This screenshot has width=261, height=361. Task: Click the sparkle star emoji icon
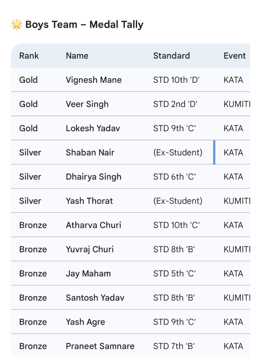click(16, 25)
